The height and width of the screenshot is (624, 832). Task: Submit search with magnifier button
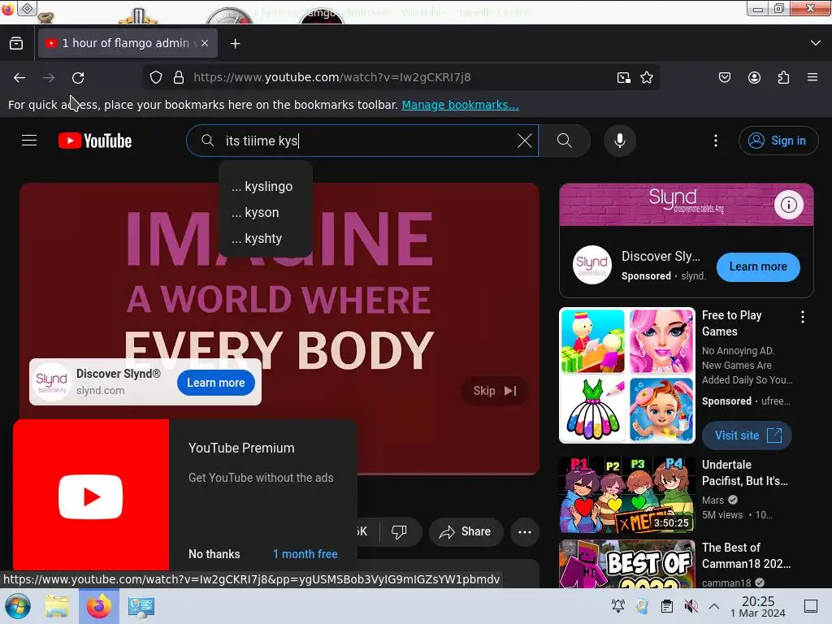565,141
